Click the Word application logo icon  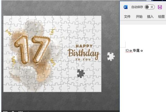(x=126, y=7)
